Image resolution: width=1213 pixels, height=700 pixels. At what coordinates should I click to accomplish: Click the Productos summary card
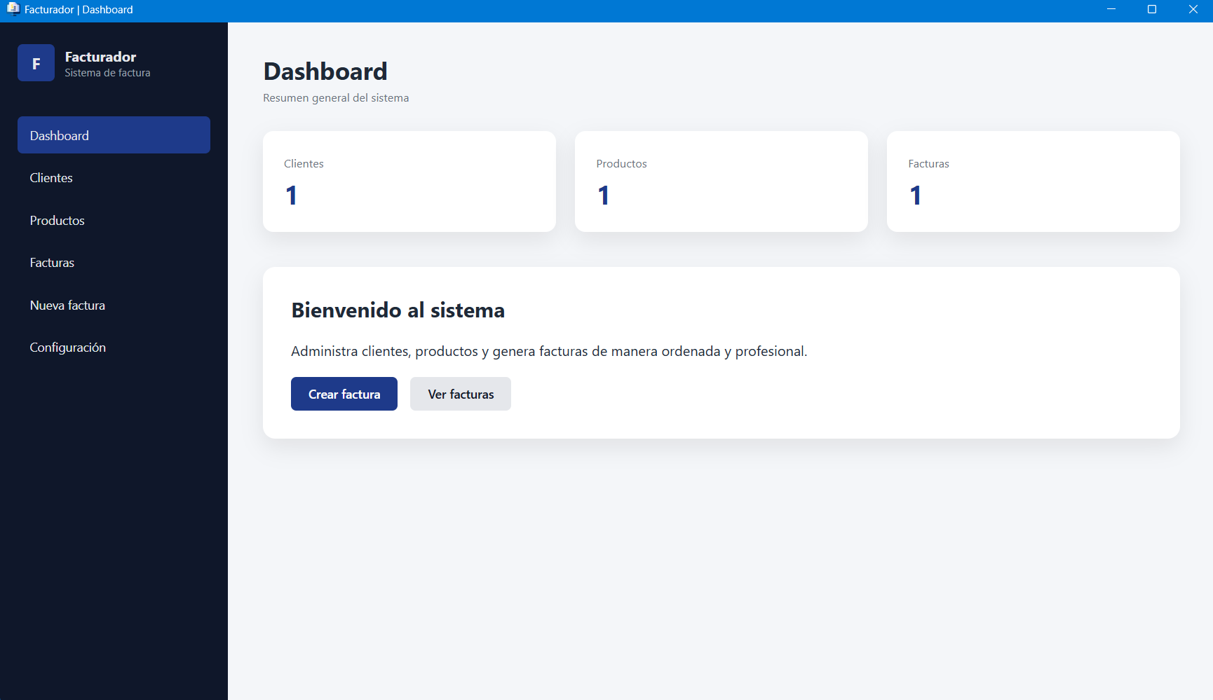[x=721, y=181]
